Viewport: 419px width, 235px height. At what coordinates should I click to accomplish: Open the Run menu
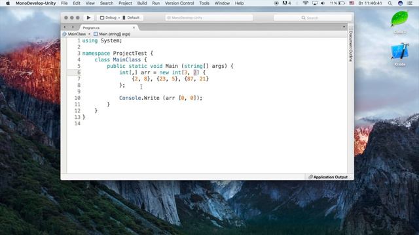156,3
